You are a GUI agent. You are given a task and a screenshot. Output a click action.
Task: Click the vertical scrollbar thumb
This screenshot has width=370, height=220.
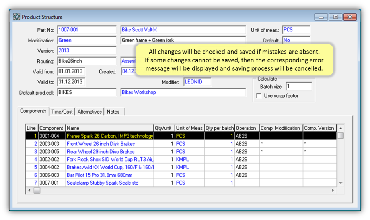(x=341, y=135)
